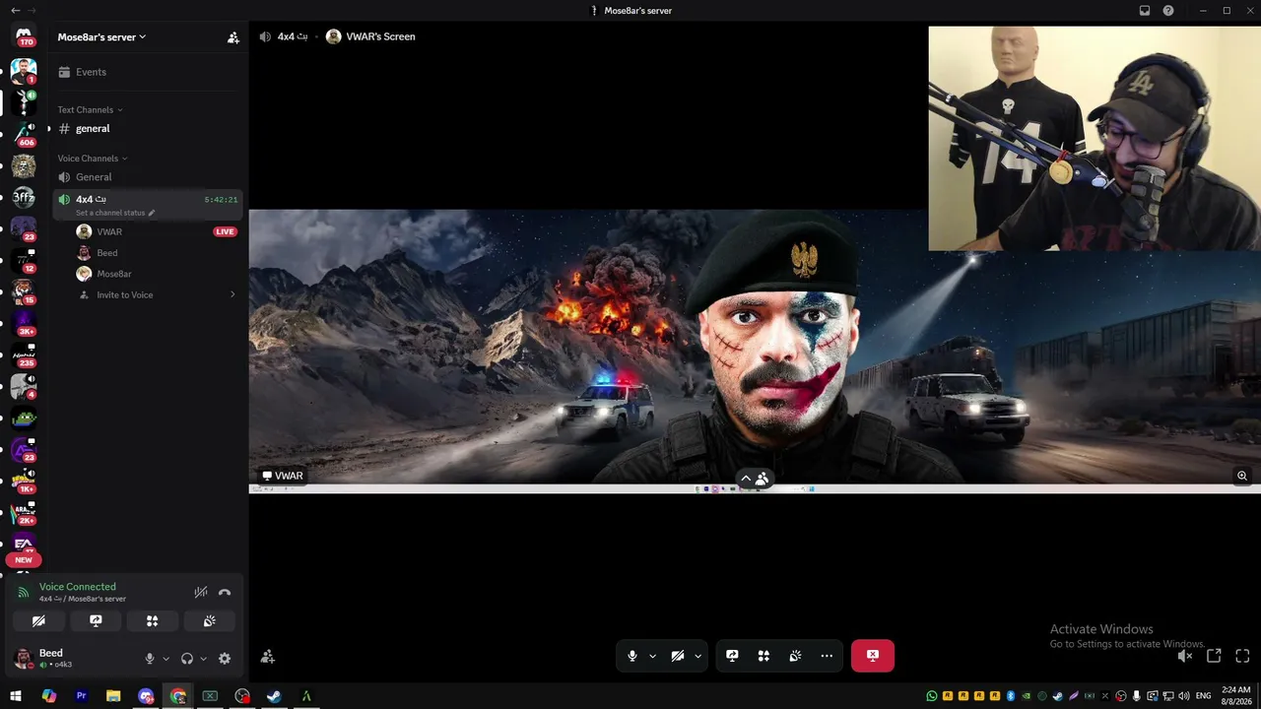Share your screen from voice panel
The image size is (1261, 709).
point(96,621)
